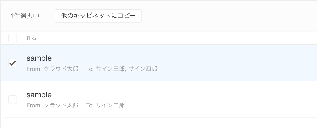The width and height of the screenshot is (317, 128).
Task: Click the 他のキャビネットにコピー button
Action: coord(98,16)
